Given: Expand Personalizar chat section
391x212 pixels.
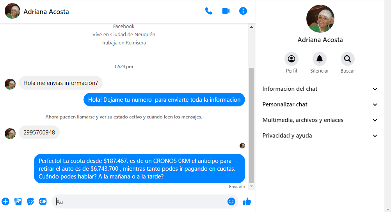Looking at the screenshot, I should point(320,104).
